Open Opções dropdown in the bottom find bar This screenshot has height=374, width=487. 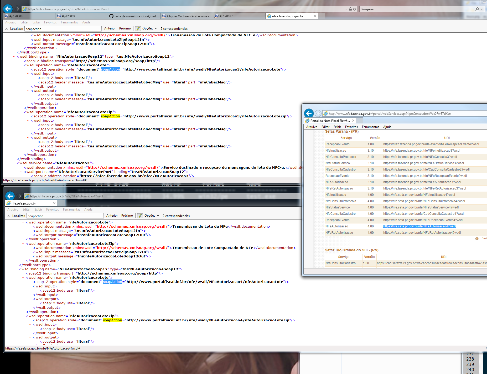point(152,216)
